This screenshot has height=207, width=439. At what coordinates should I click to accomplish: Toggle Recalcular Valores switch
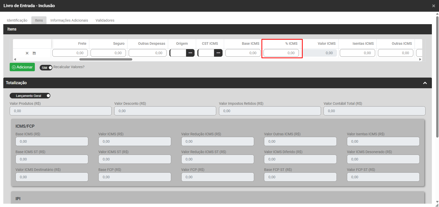46,68
